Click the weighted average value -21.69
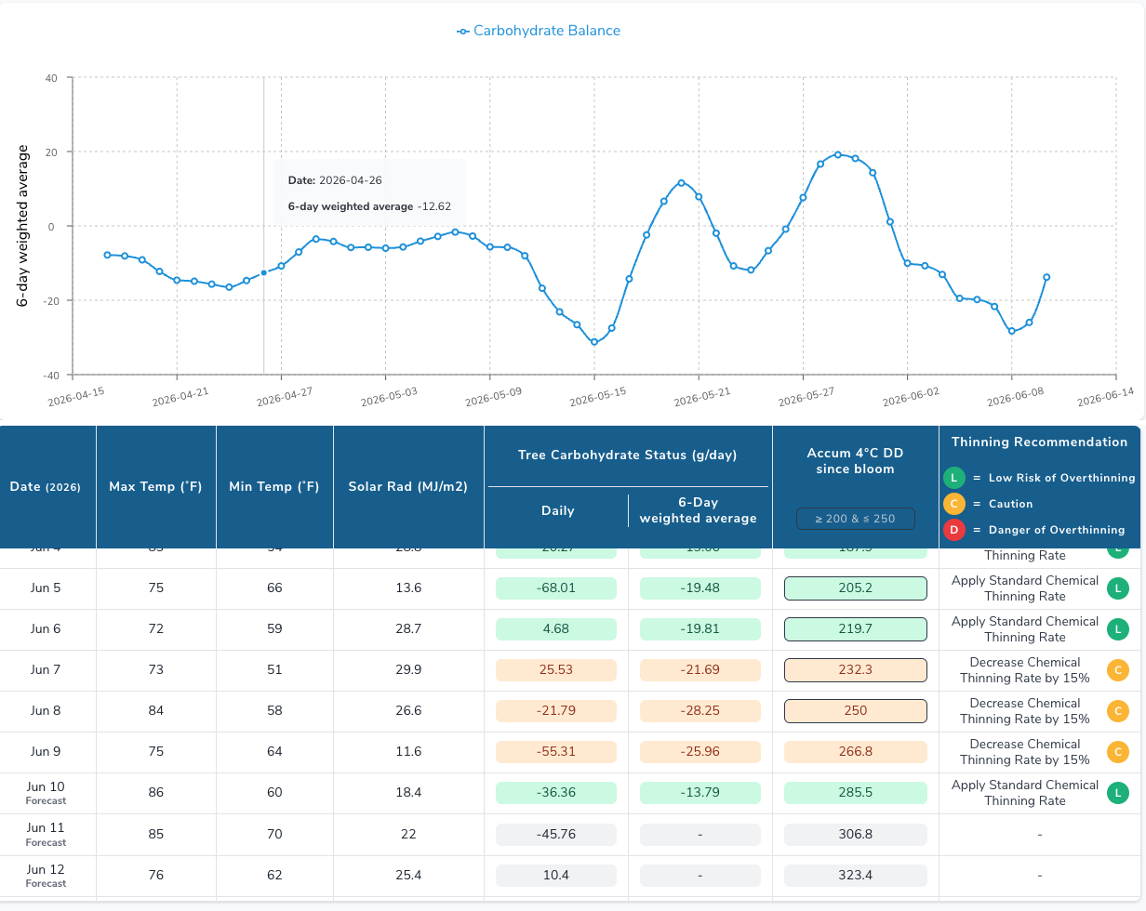1146x911 pixels. 700,670
